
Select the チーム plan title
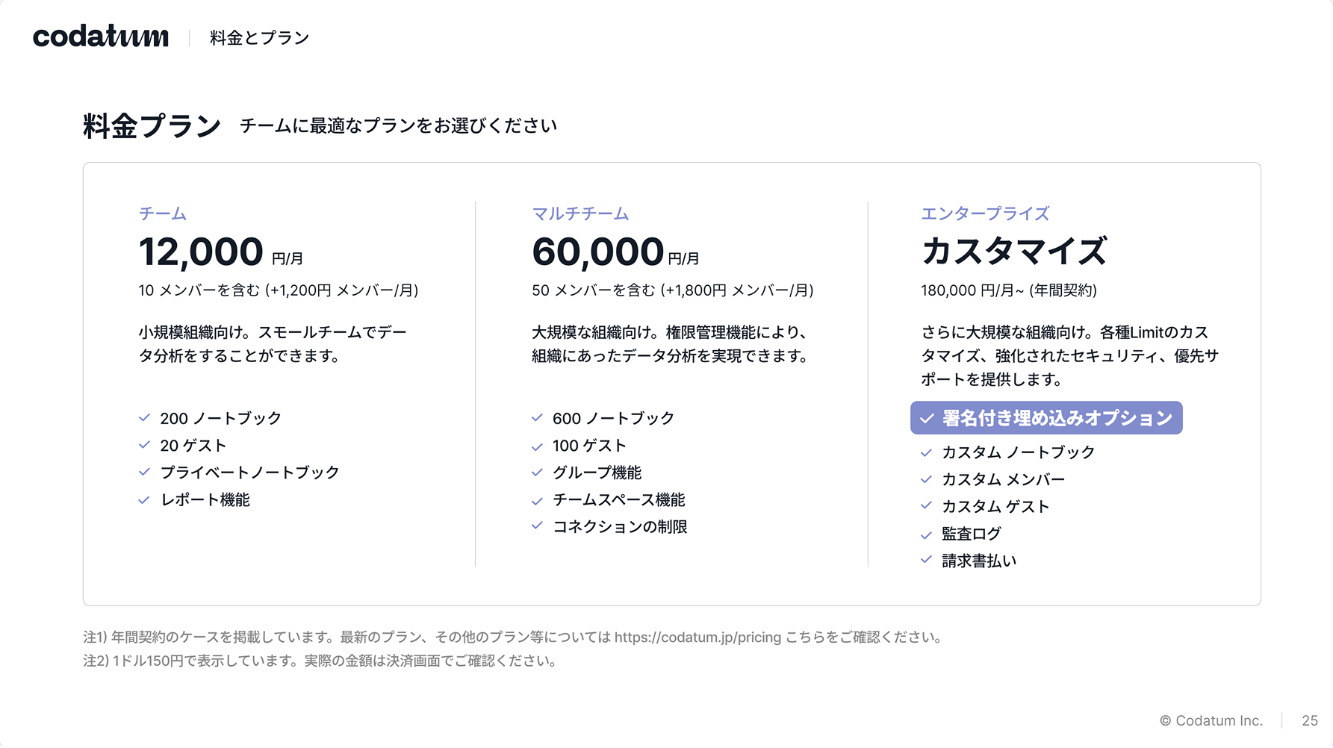[163, 214]
